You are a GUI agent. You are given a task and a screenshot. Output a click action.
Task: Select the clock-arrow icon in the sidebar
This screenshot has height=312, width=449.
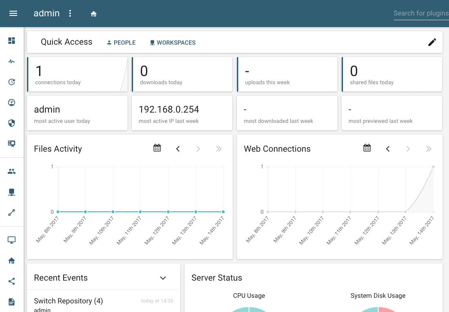pos(12,82)
